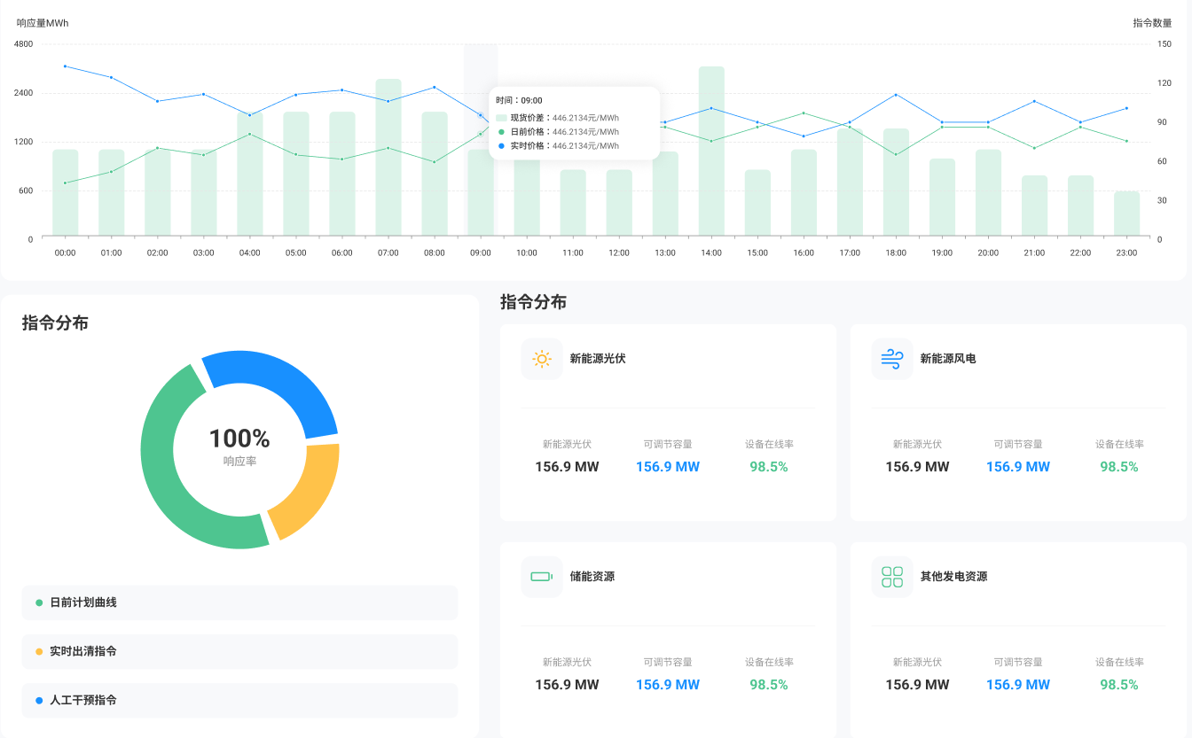Toggle 人工干预指令 legend item
This screenshot has height=738, width=1192.
[82, 700]
